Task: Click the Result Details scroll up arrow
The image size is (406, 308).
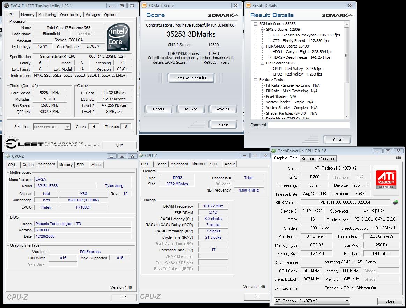Action: pyautogui.click(x=347, y=24)
